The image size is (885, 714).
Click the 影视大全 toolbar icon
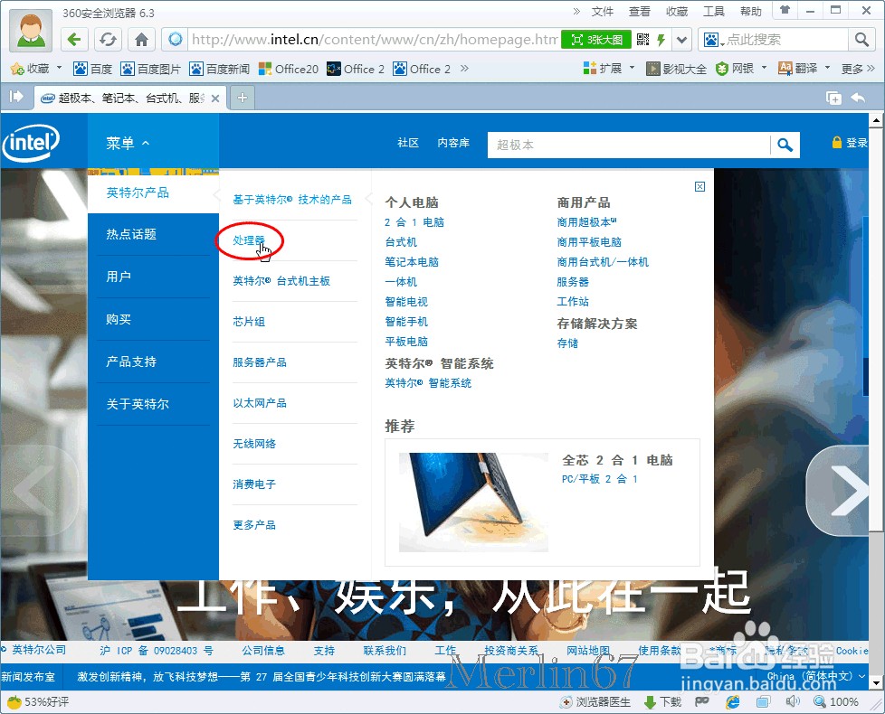676,69
